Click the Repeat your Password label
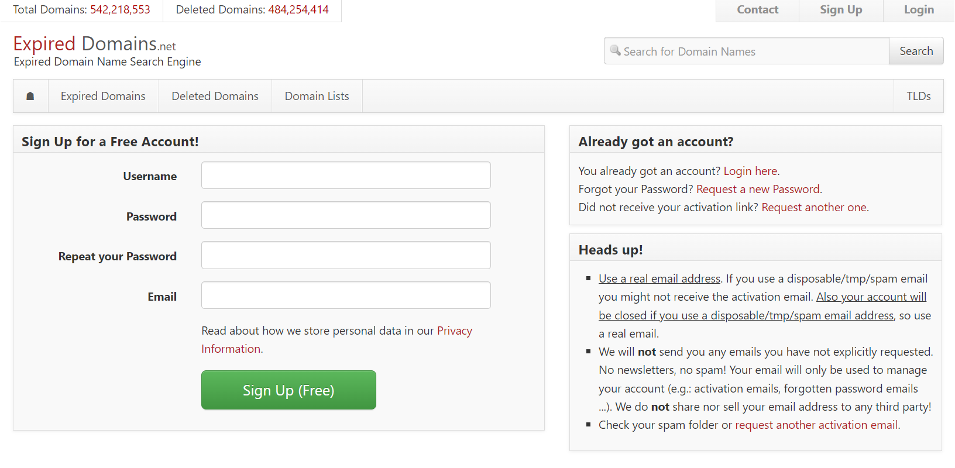This screenshot has height=468, width=955. pos(117,256)
